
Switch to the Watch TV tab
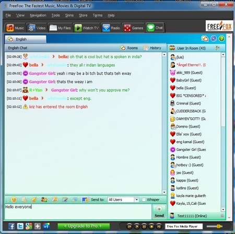[x=87, y=28]
